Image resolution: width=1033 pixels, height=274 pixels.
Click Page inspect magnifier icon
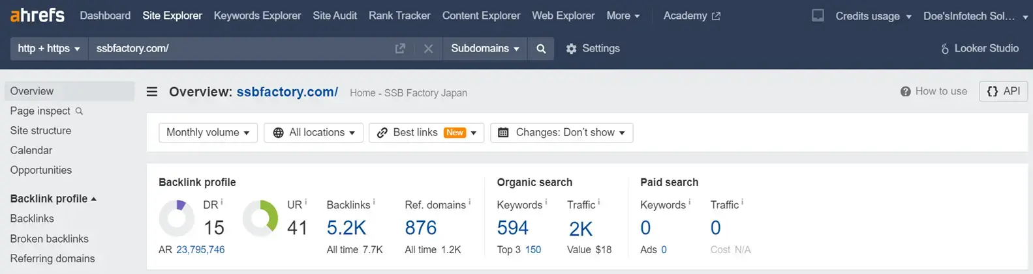coord(79,111)
